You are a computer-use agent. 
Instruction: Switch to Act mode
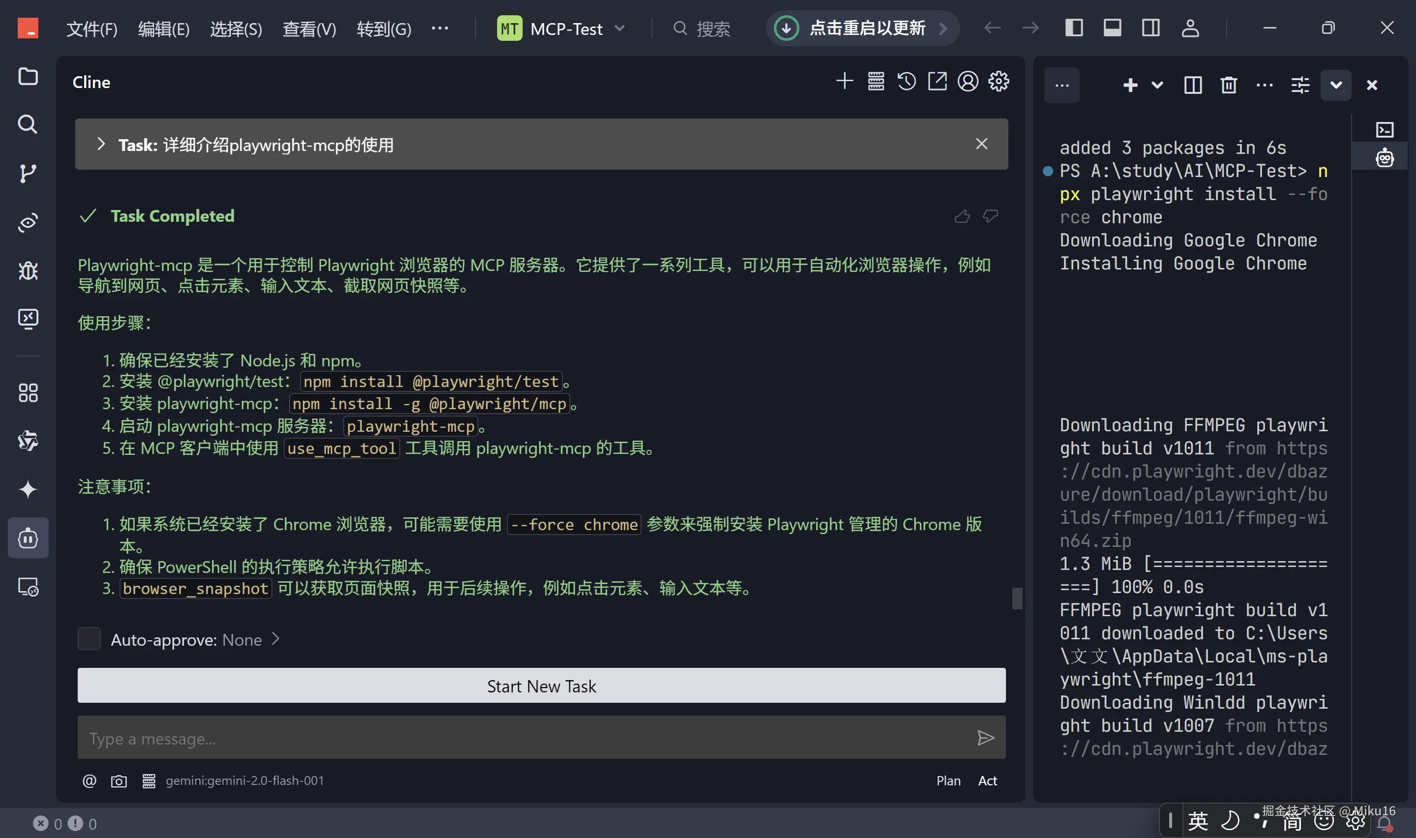[x=987, y=781]
